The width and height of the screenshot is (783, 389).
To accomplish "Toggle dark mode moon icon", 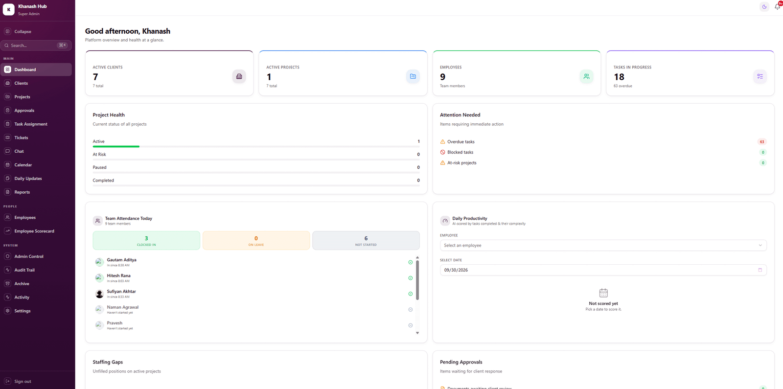I will [764, 7].
